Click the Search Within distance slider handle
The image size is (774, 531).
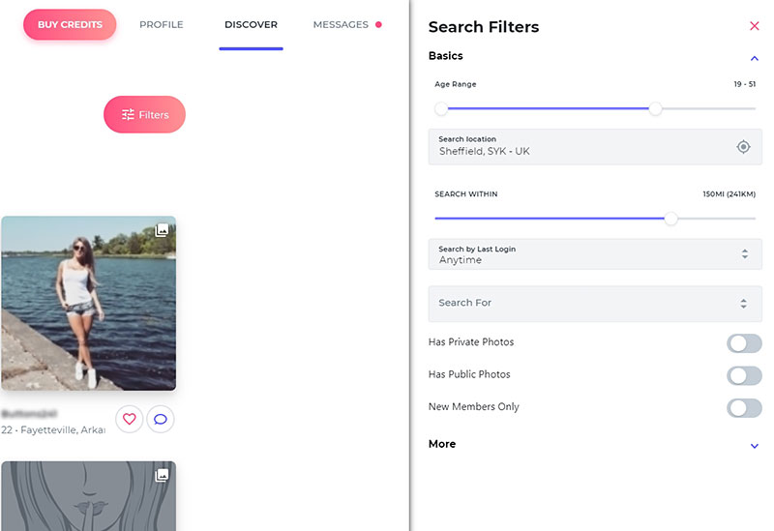(670, 219)
